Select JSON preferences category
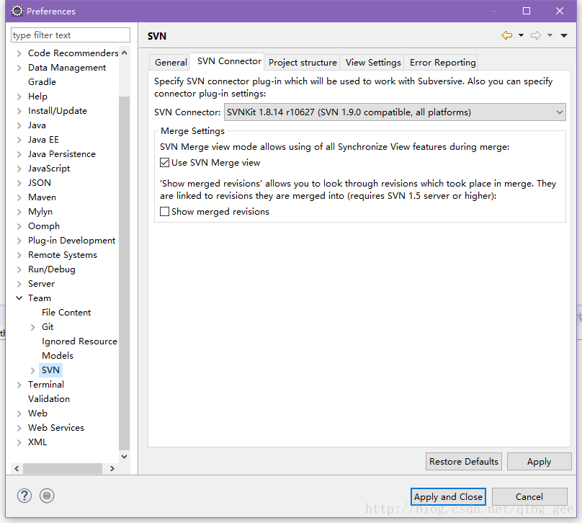Screen dimensions: 582x523 point(40,183)
